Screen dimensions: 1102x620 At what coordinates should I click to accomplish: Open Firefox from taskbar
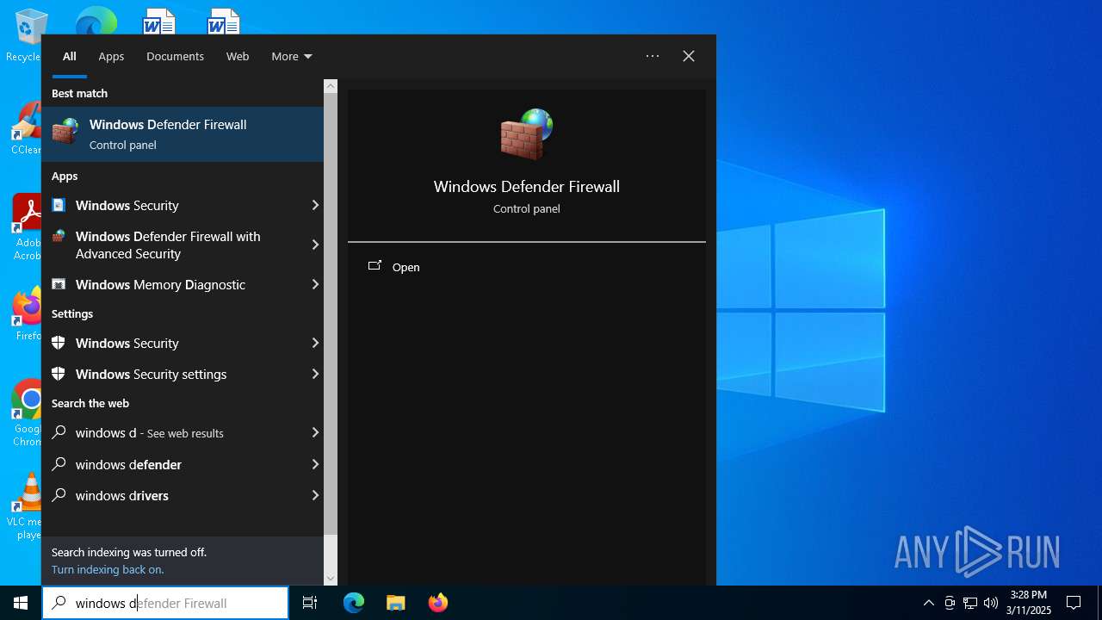click(437, 603)
